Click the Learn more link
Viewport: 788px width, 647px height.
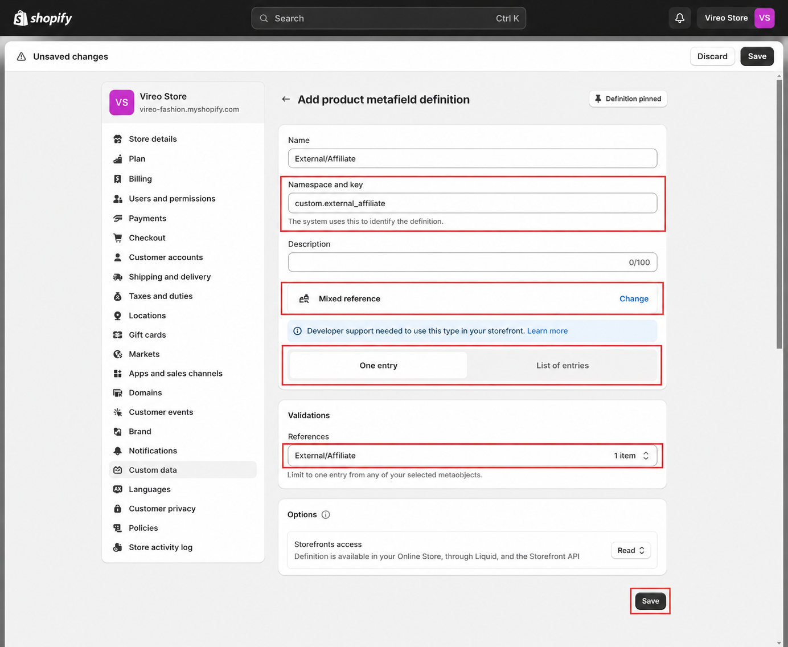pos(547,331)
